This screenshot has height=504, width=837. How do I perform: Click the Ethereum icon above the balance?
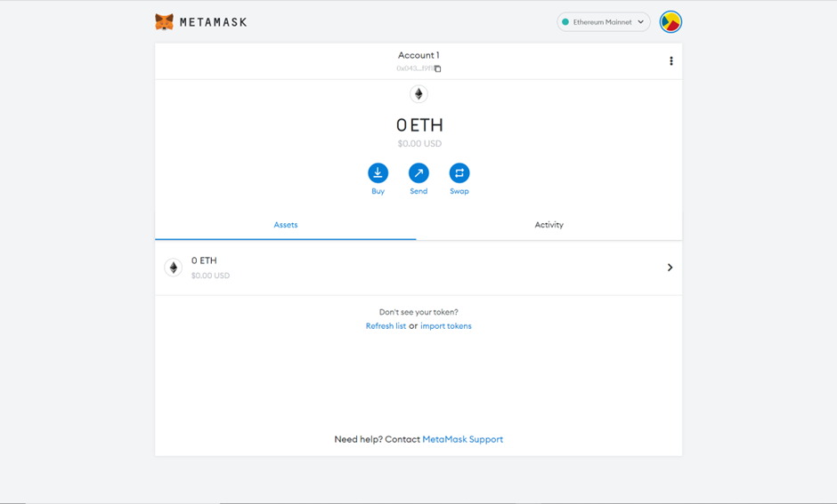coord(418,94)
